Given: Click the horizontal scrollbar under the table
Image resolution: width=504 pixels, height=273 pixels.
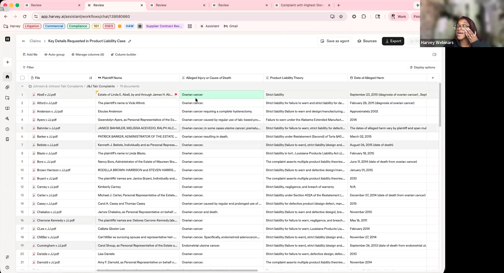Looking at the screenshot, I should tap(177, 270).
